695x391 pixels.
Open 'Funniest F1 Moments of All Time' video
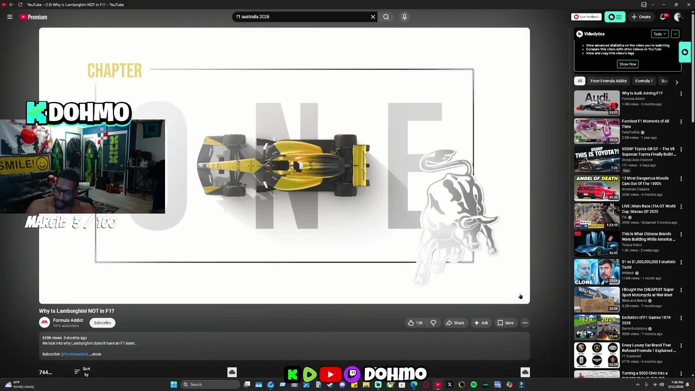pyautogui.click(x=597, y=130)
